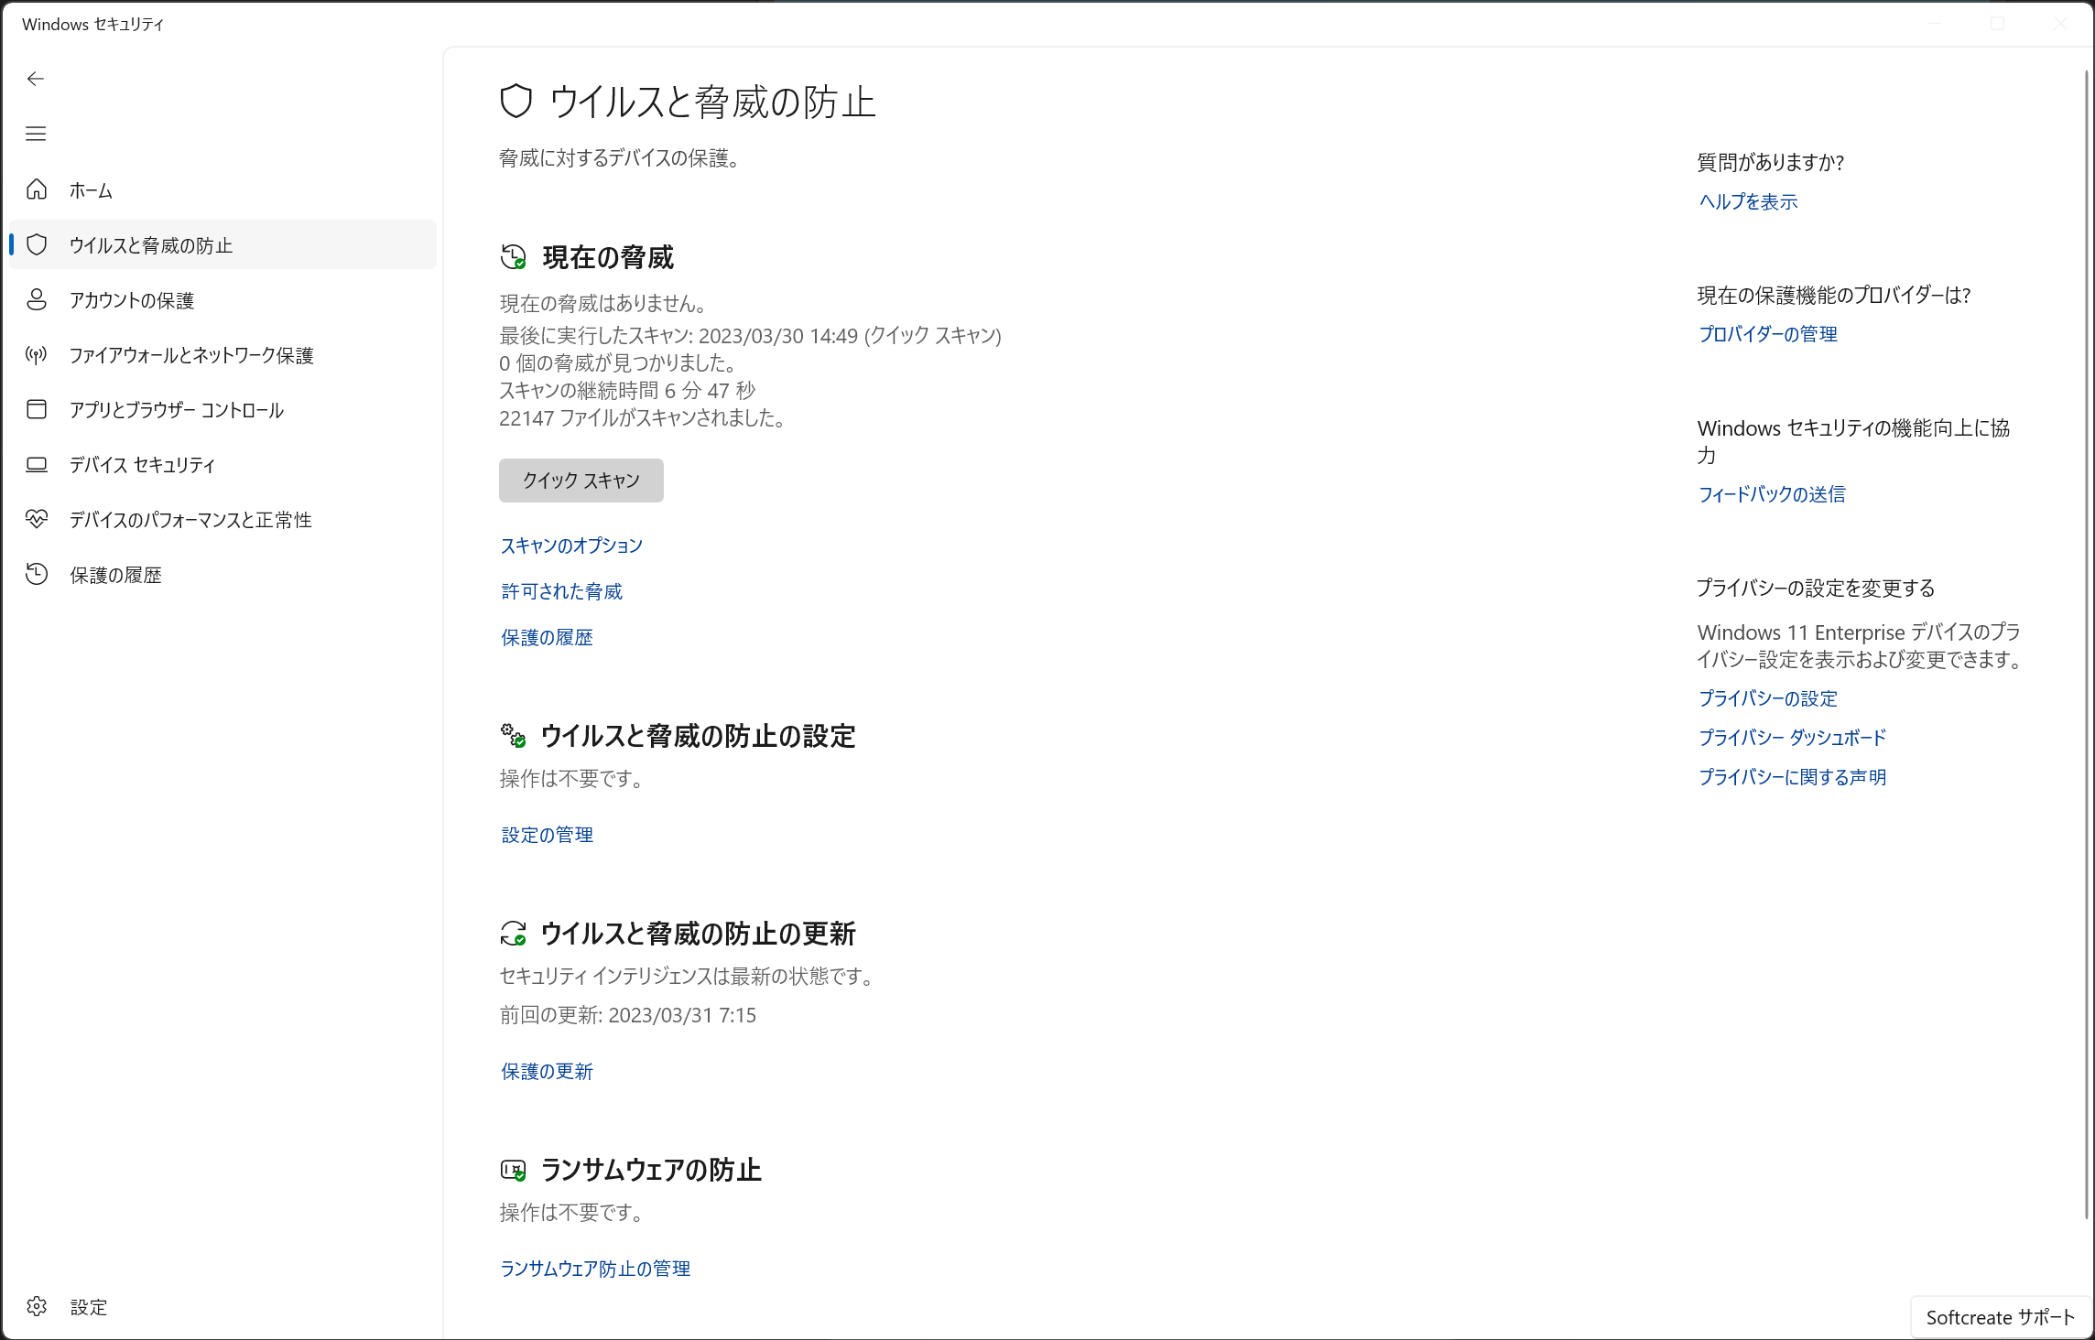Open アカウントの保護 page

click(223, 299)
